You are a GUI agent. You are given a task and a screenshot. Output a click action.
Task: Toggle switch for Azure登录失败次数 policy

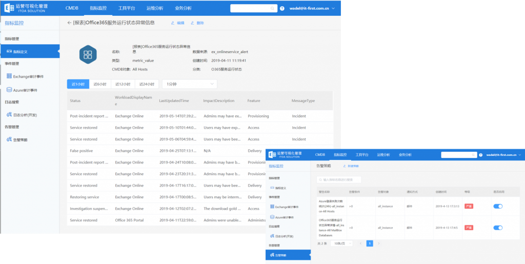498,206
